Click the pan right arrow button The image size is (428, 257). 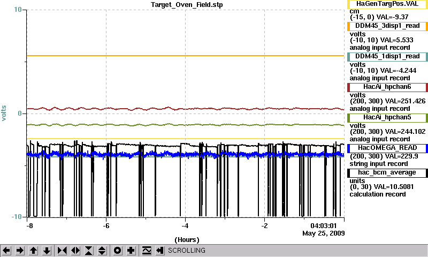[20, 250]
